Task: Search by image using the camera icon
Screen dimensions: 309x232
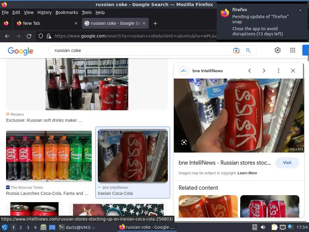Action: pyautogui.click(x=236, y=50)
